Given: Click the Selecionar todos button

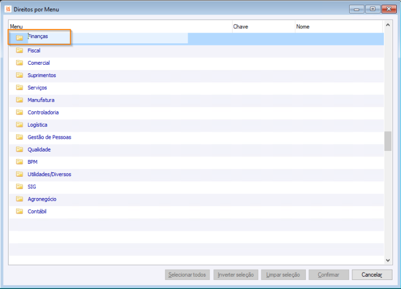Looking at the screenshot, I should click(187, 275).
